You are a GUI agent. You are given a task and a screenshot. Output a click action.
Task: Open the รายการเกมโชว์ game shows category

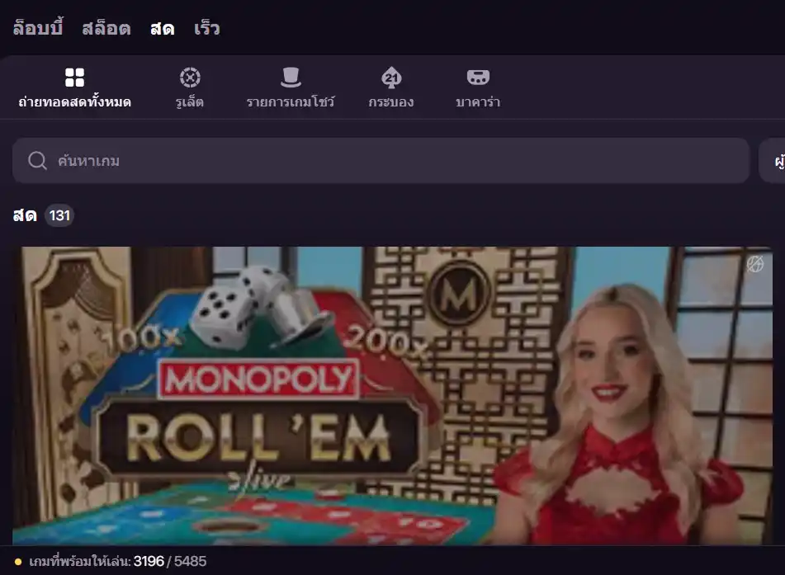click(291, 102)
